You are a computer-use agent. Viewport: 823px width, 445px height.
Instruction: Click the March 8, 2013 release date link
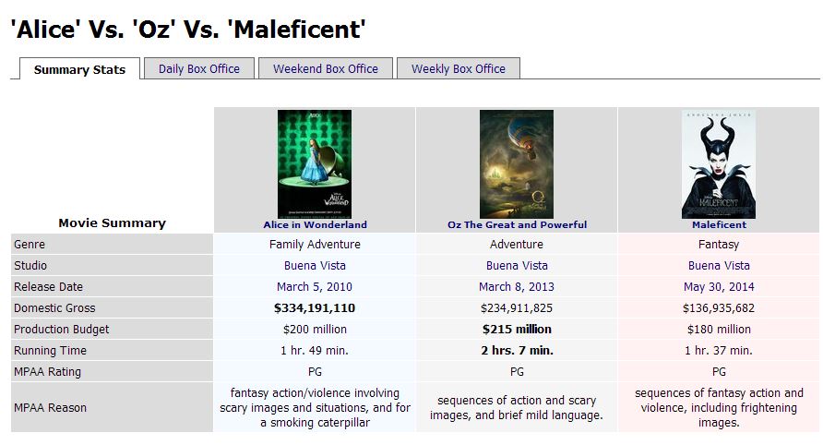[x=517, y=287]
